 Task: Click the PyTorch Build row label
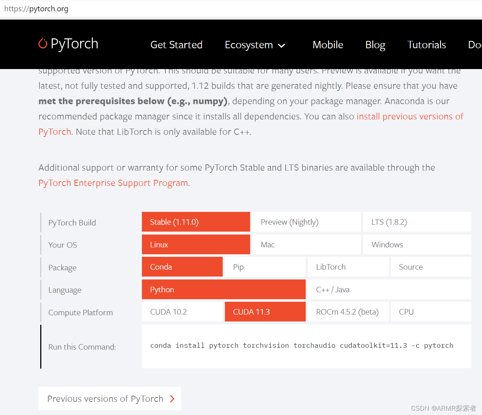(72, 222)
